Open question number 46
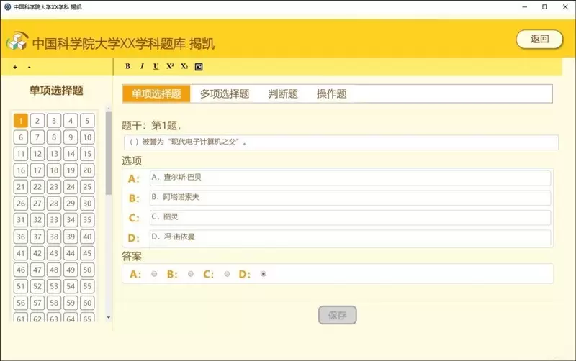The height and width of the screenshot is (361, 576). [x=21, y=270]
